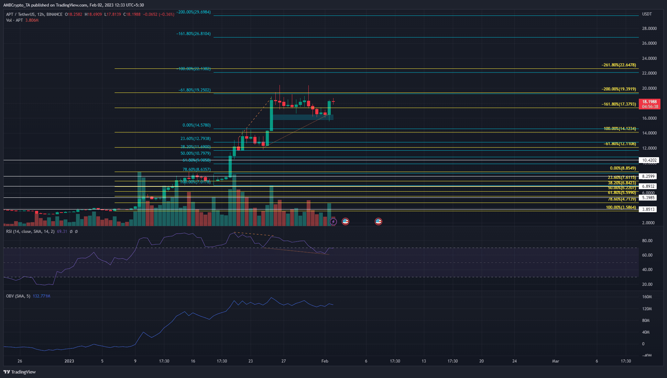Click the APT / TetherUS symbol title
This screenshot has height=378, width=667.
34,14
